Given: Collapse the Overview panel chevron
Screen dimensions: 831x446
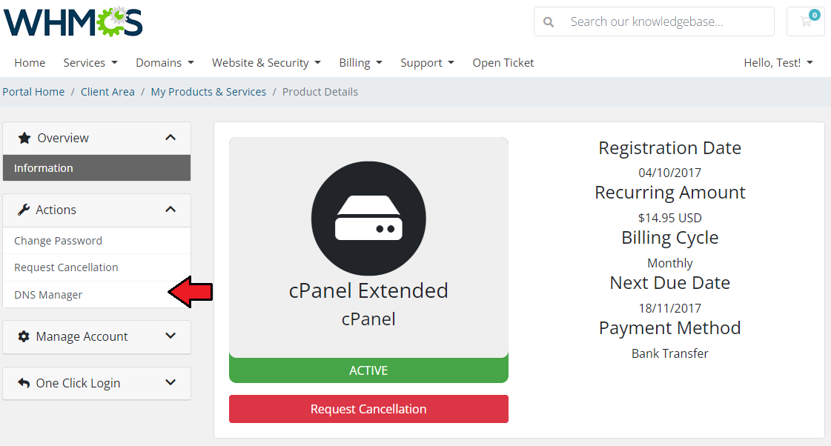Looking at the screenshot, I should (170, 138).
